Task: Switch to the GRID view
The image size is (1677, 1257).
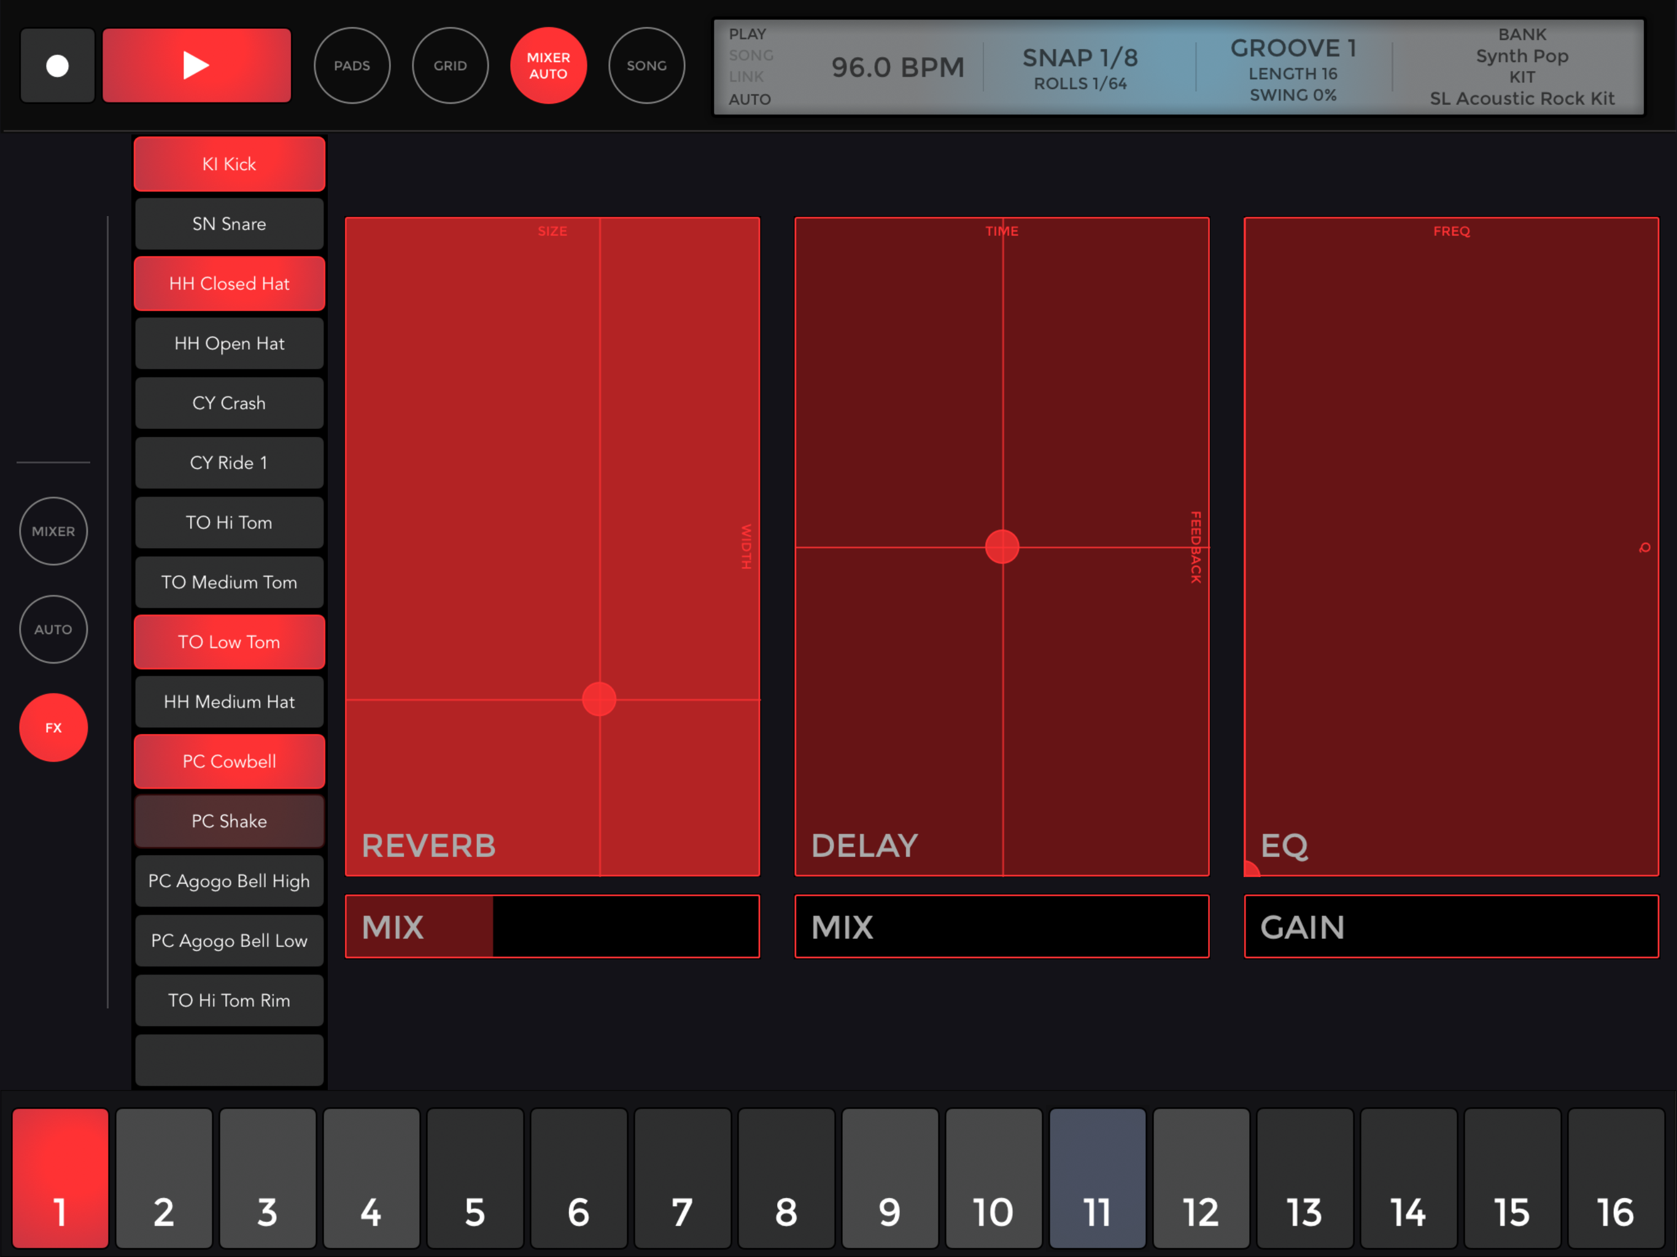Action: [x=449, y=66]
